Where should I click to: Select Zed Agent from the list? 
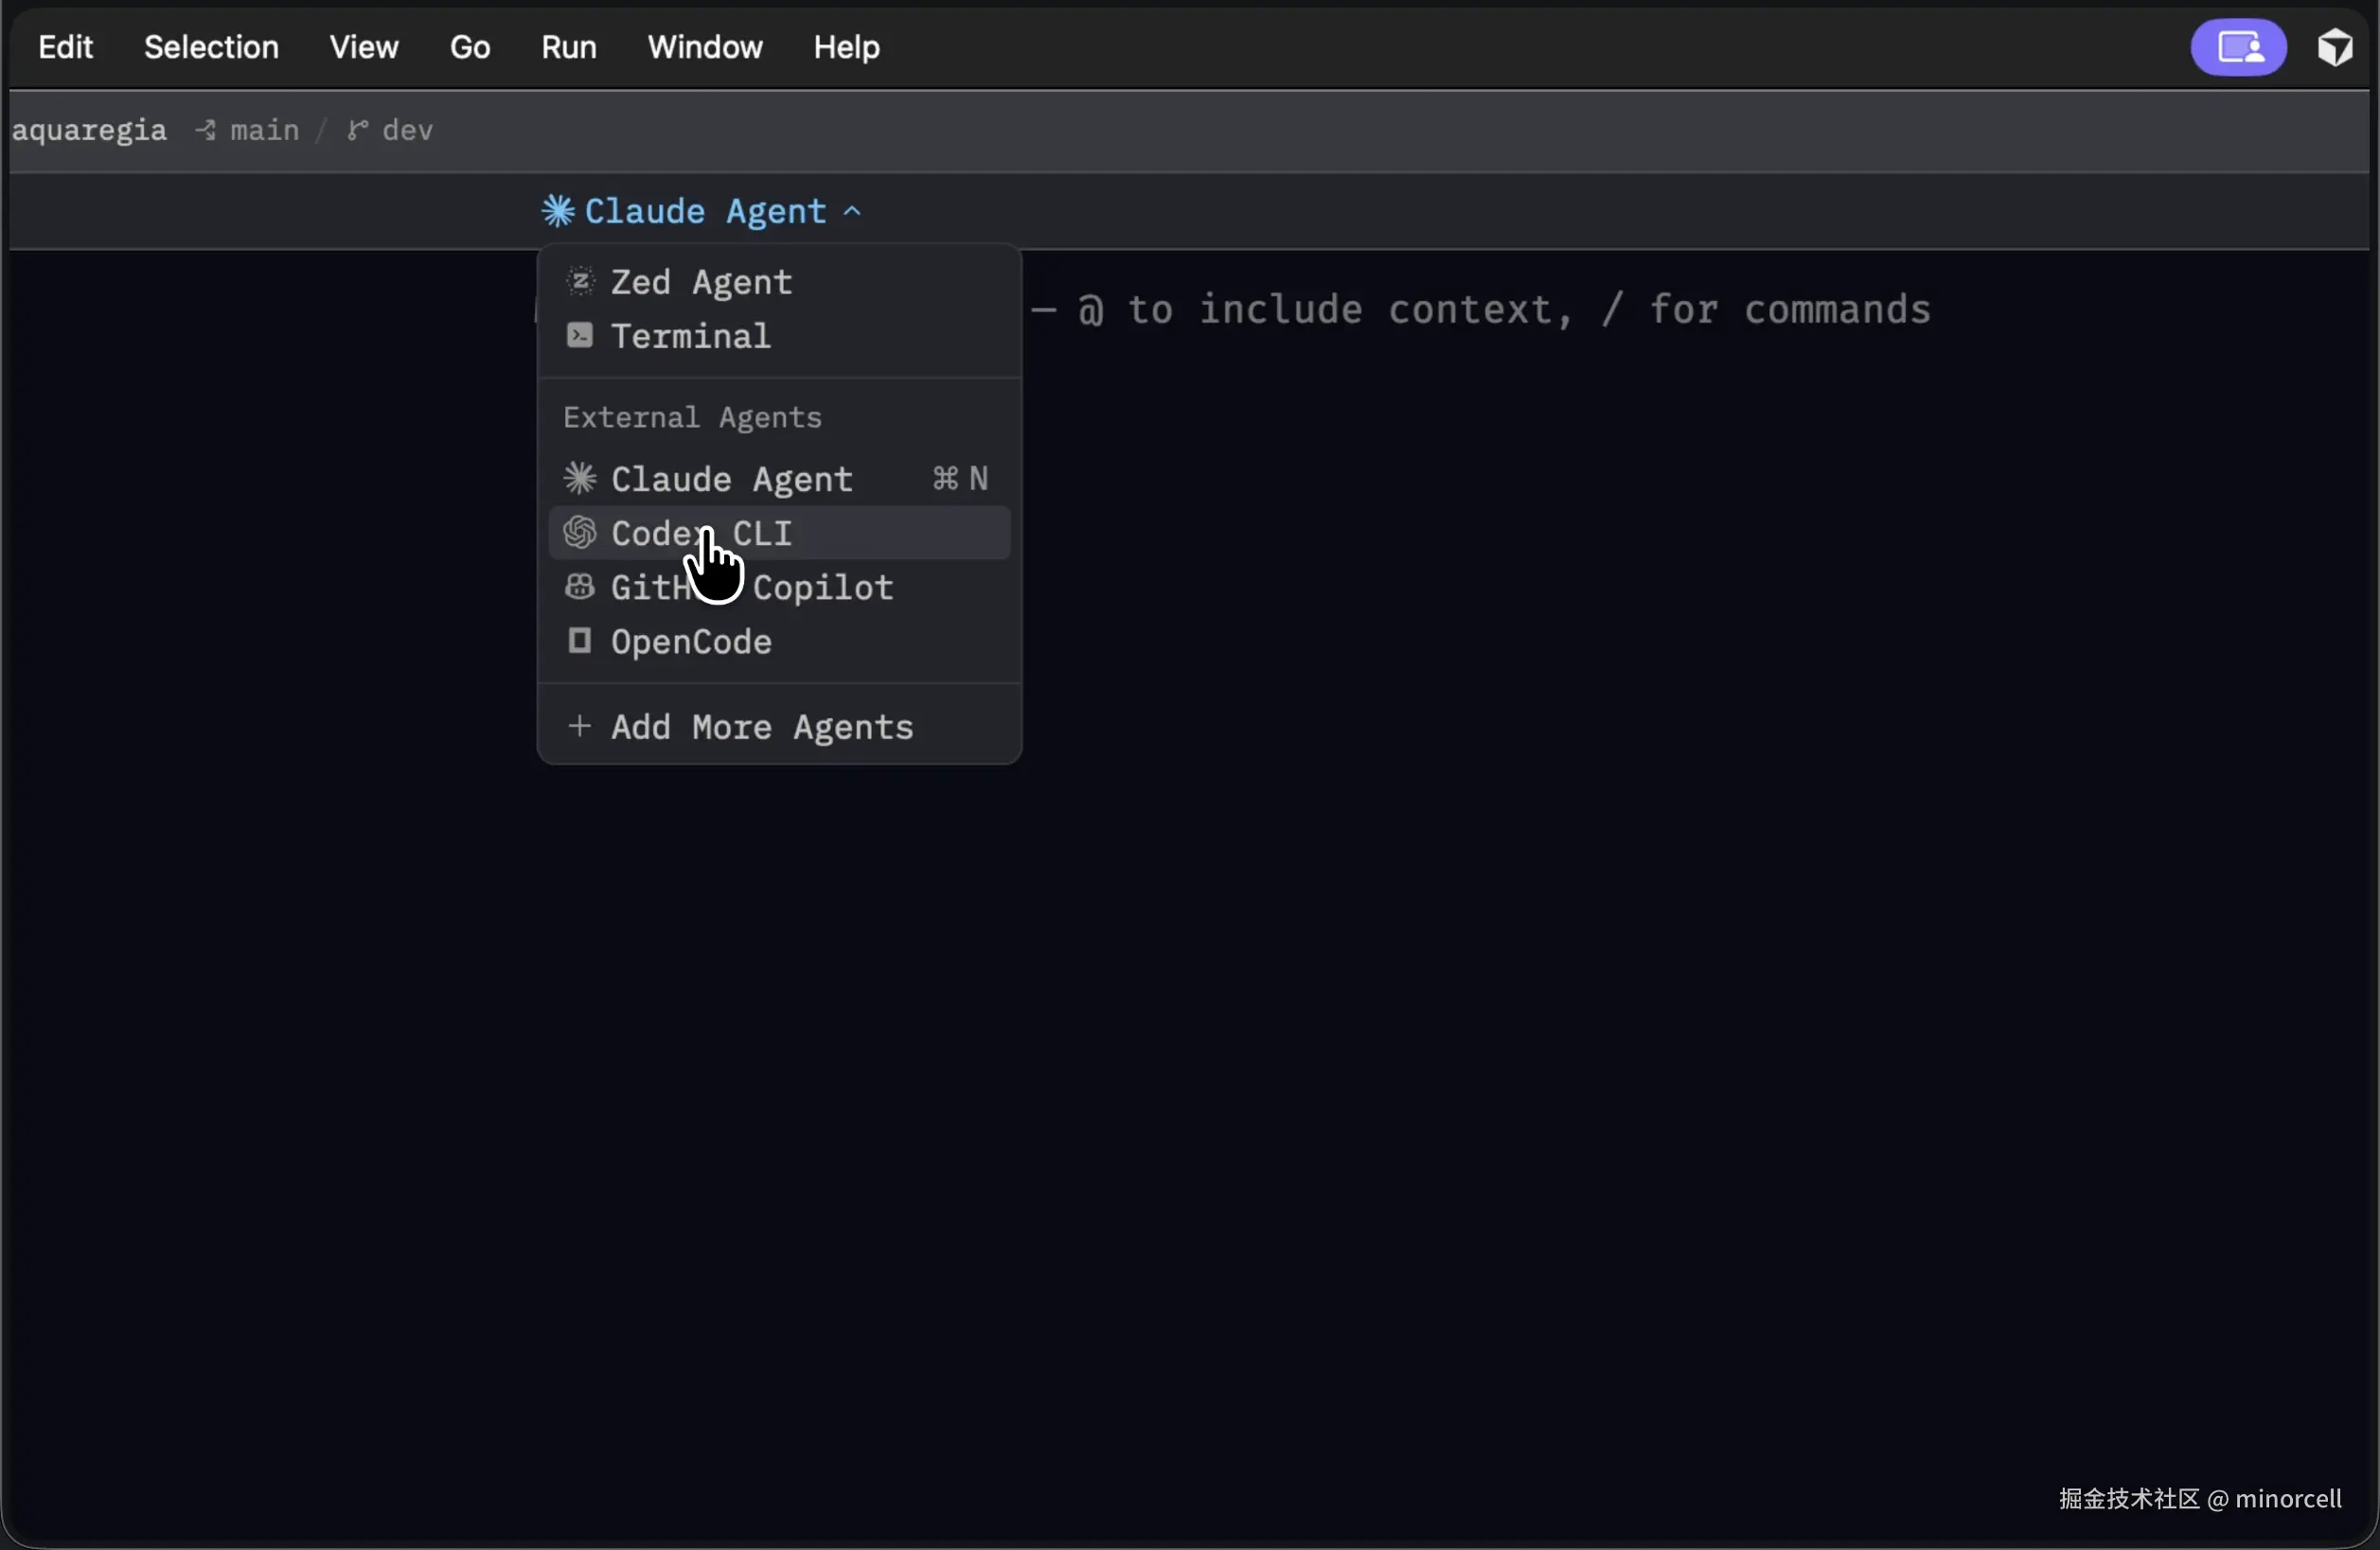coord(779,282)
